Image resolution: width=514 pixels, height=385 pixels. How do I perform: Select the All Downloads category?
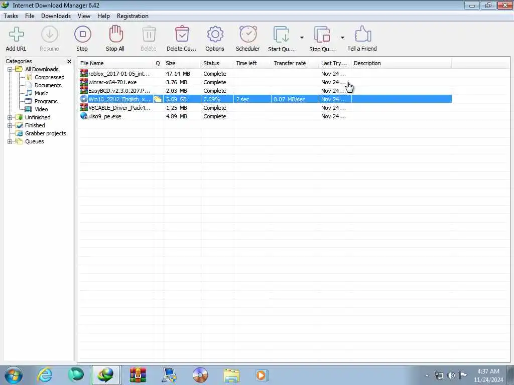coord(42,69)
